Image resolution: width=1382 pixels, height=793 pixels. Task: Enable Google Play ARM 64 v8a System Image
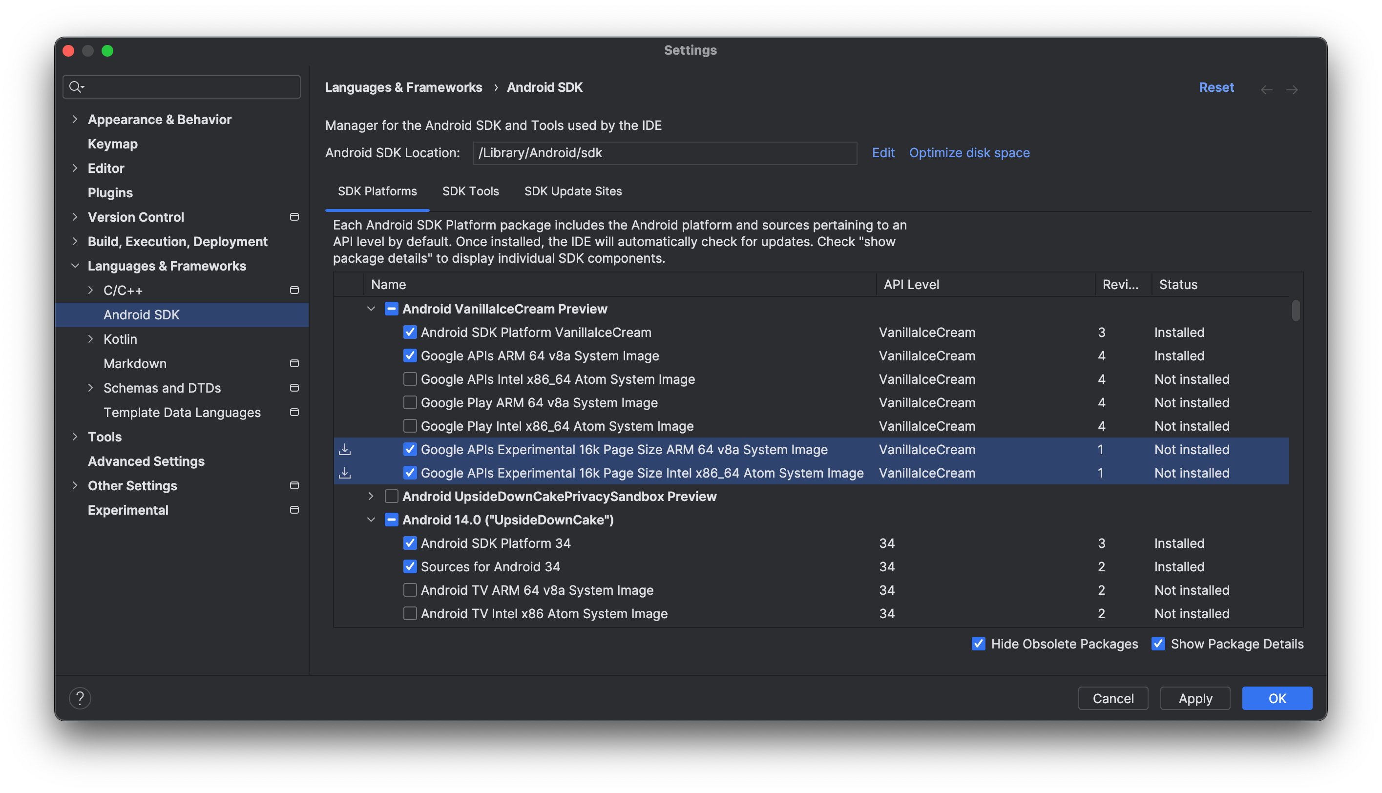click(x=409, y=402)
